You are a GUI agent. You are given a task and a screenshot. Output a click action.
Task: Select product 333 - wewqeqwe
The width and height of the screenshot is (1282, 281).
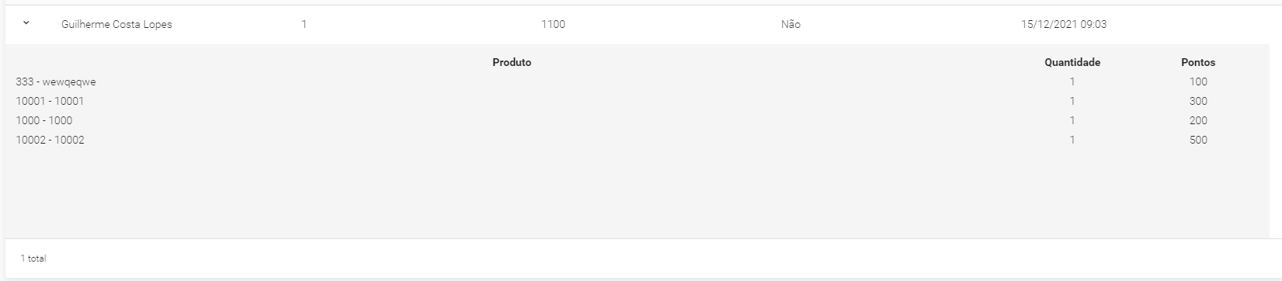tap(56, 82)
